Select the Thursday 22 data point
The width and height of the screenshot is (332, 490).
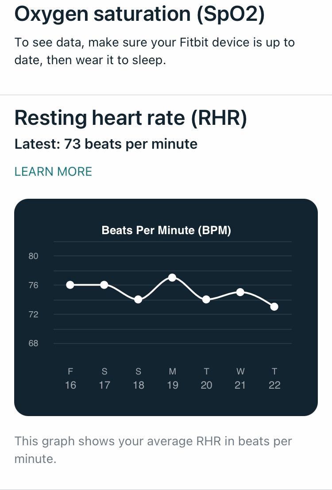pos(274,307)
